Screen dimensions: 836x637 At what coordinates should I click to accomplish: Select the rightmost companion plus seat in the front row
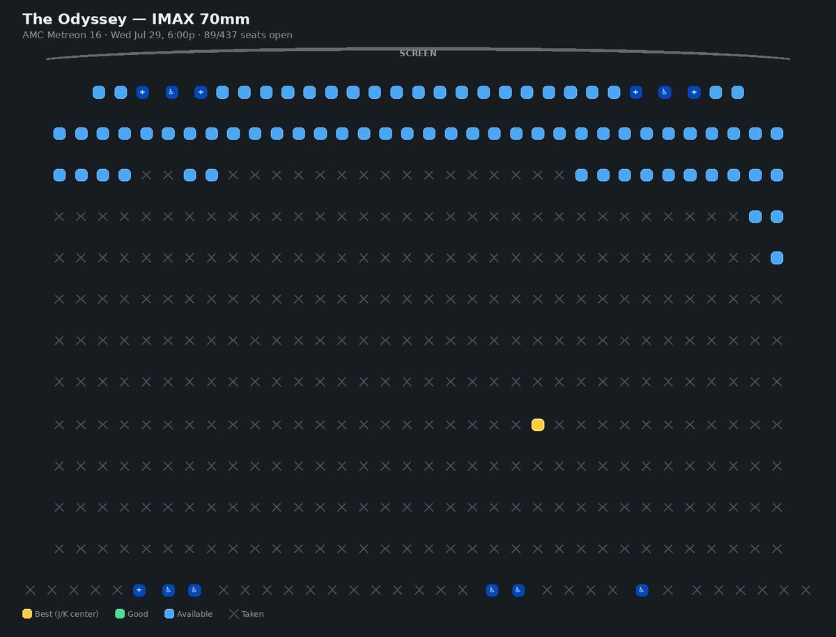(694, 92)
